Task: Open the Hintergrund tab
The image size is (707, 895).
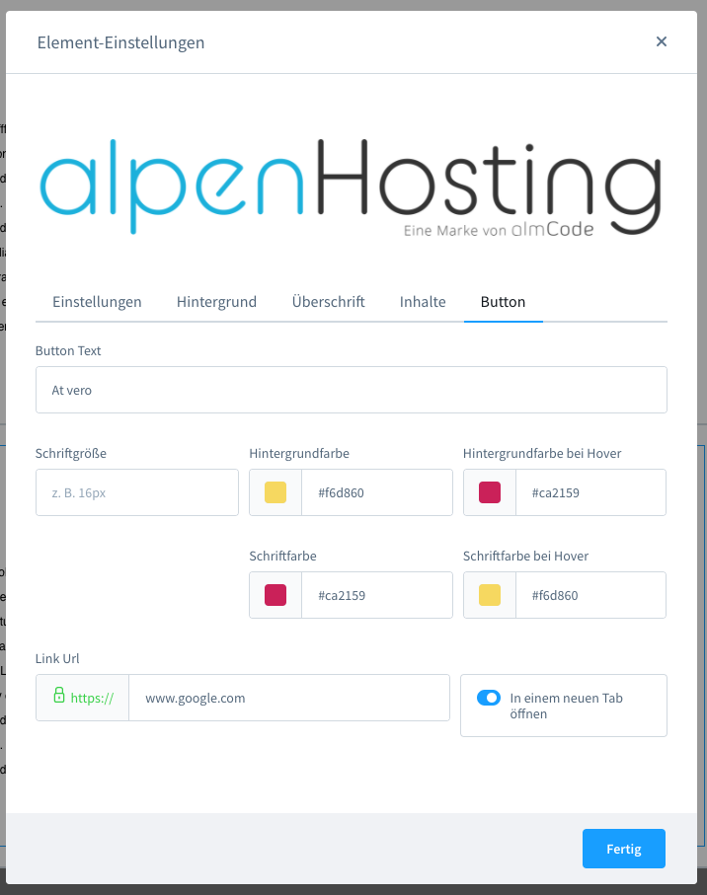Action: click(216, 301)
